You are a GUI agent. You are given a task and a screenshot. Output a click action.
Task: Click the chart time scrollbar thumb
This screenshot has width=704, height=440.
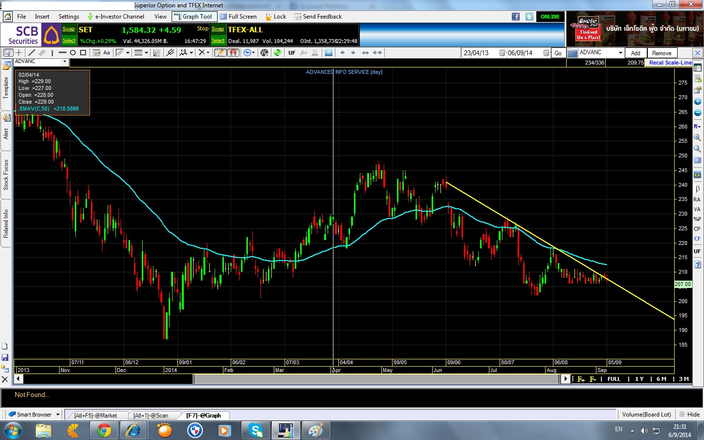coord(376,379)
